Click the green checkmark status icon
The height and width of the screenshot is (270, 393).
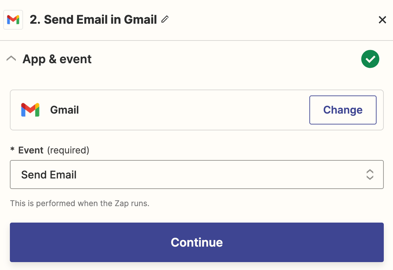click(x=370, y=59)
